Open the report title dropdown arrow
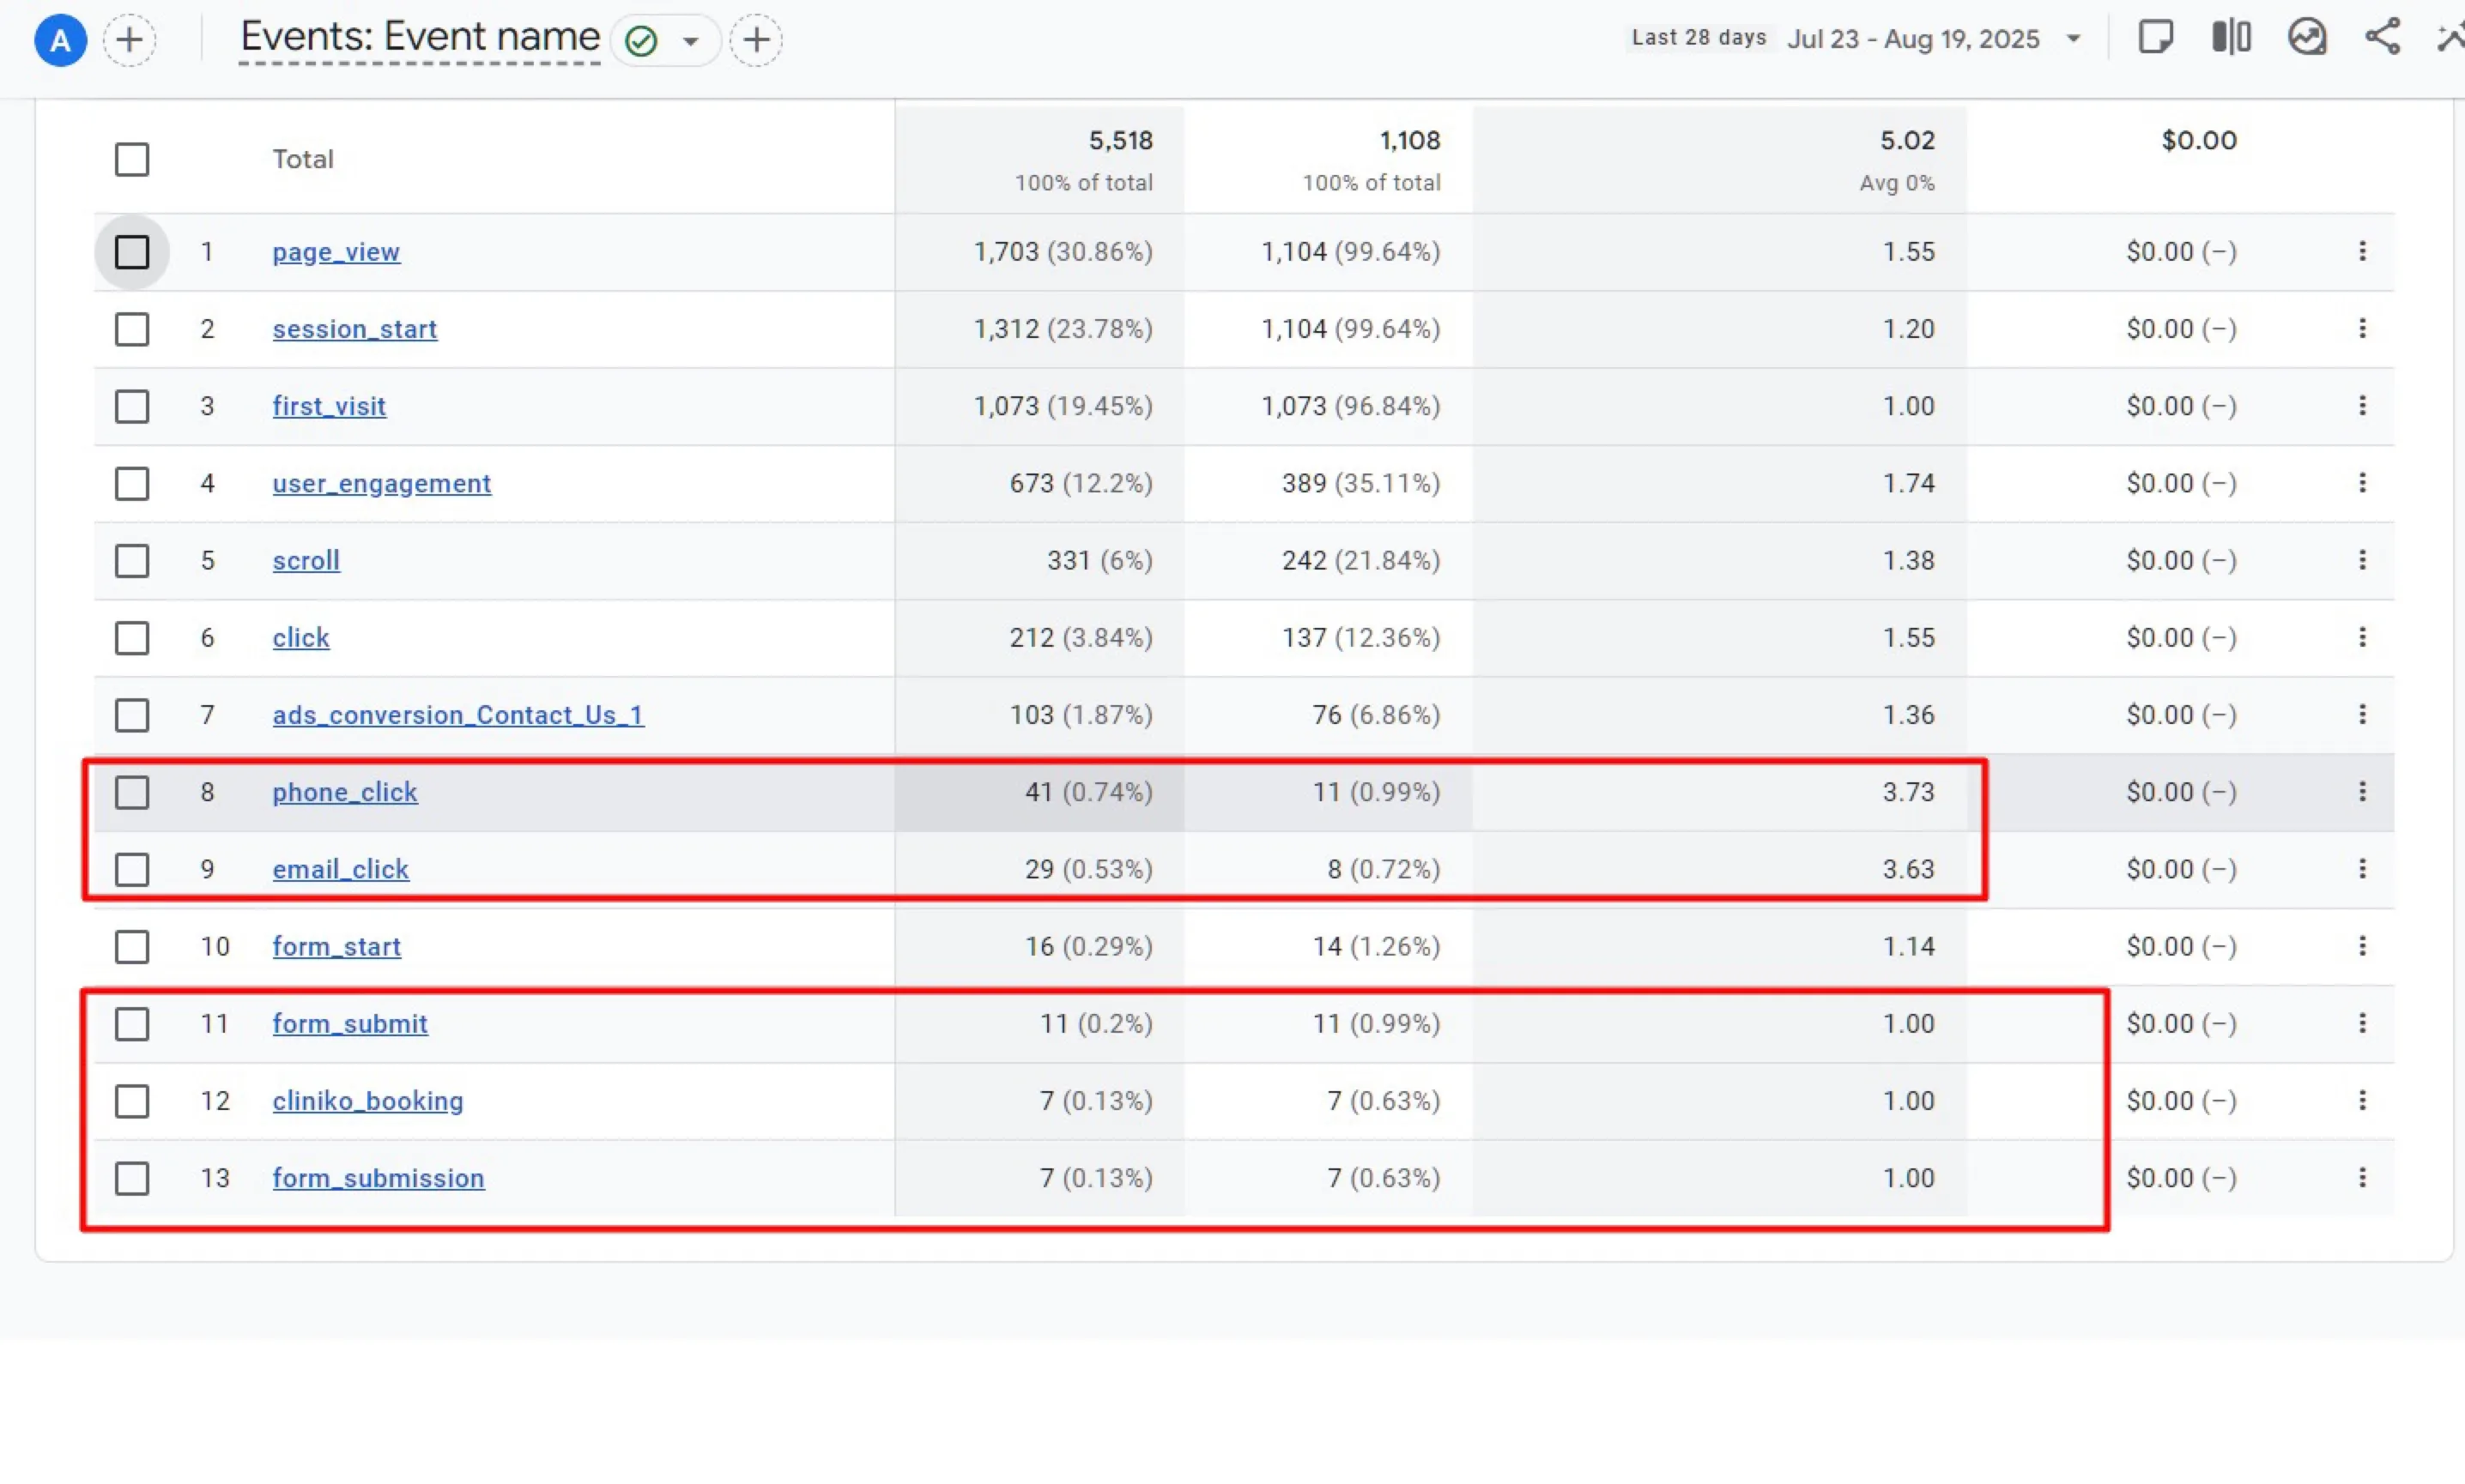The height and width of the screenshot is (1484, 2465). tap(690, 42)
